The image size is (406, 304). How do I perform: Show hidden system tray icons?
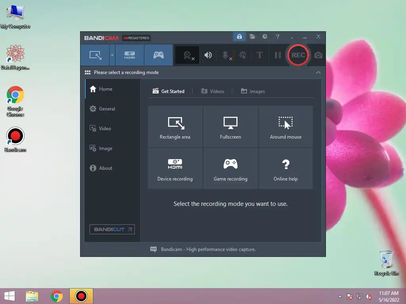pyautogui.click(x=340, y=296)
